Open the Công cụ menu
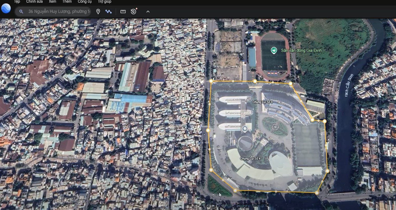 point(84,2)
